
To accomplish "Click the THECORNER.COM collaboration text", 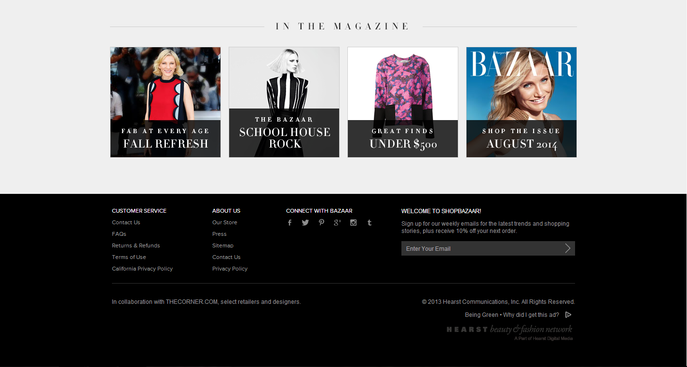I will [206, 302].
